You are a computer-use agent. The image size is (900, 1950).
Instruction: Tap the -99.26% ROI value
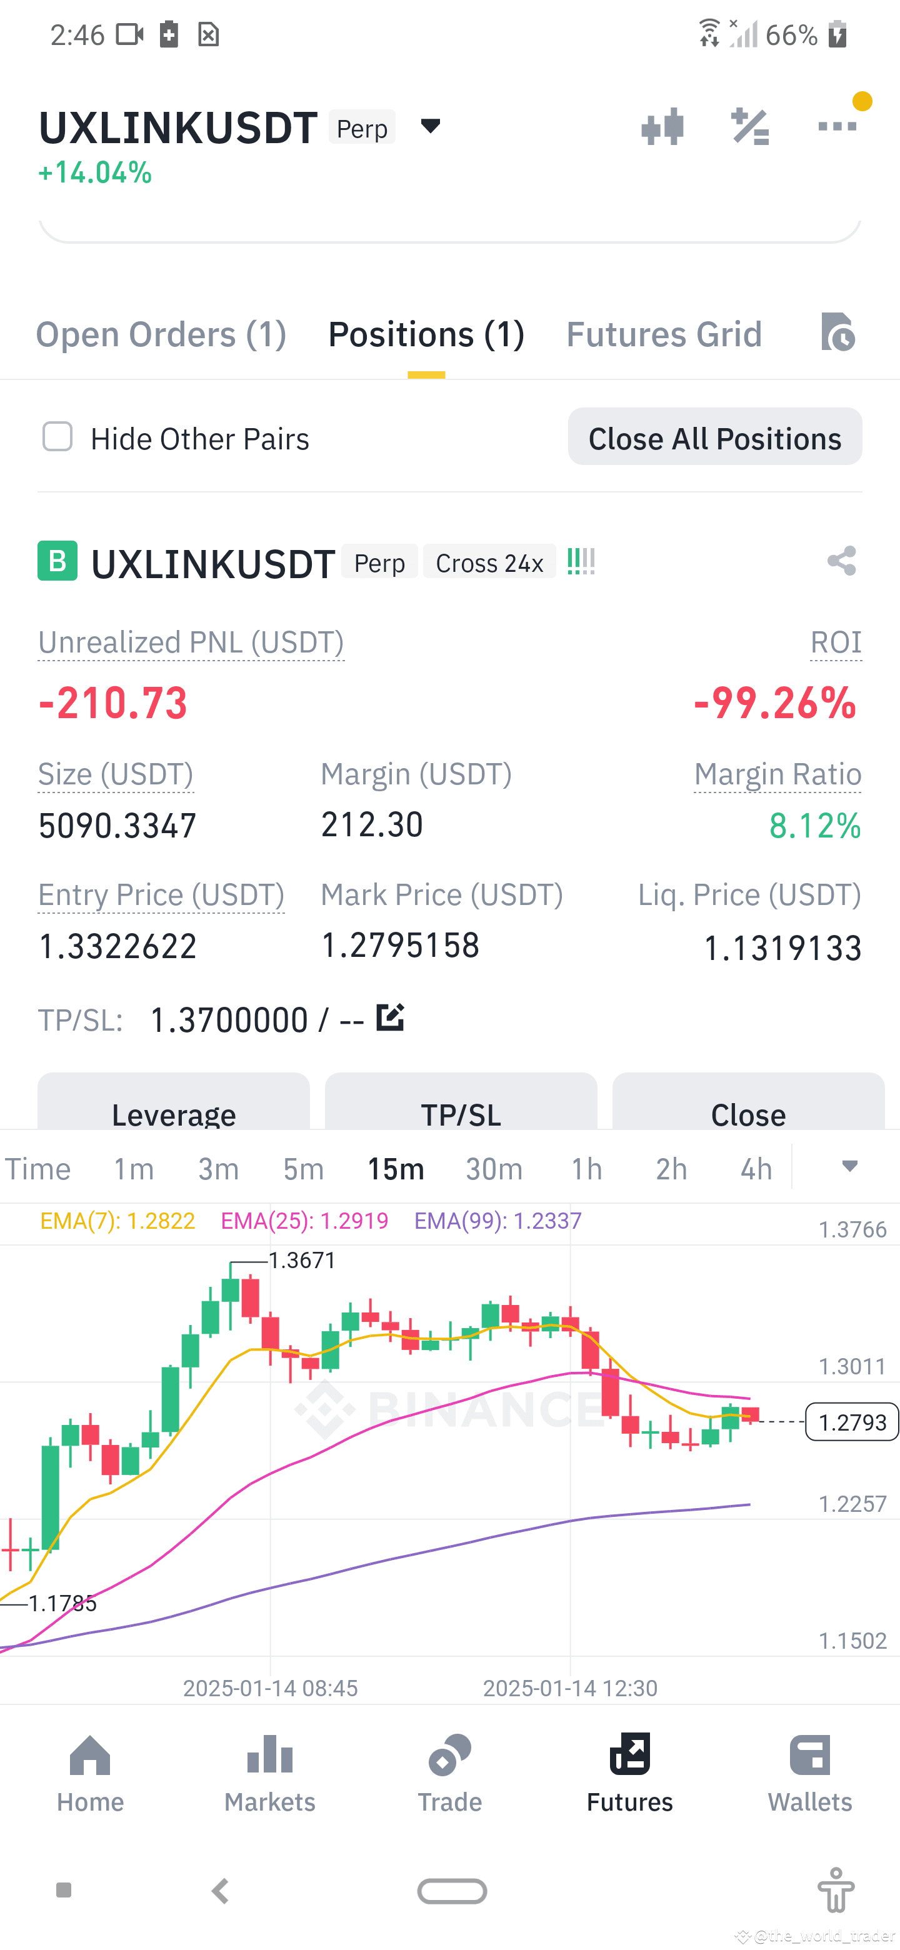(775, 702)
